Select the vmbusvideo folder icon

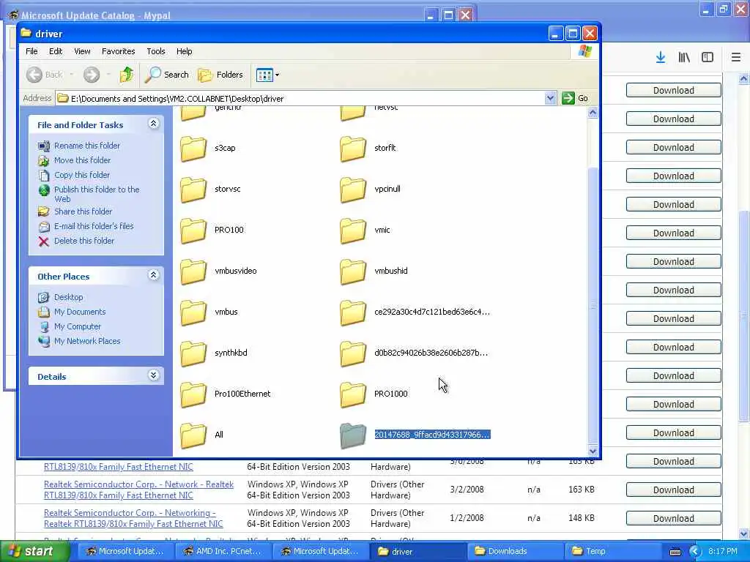193,271
